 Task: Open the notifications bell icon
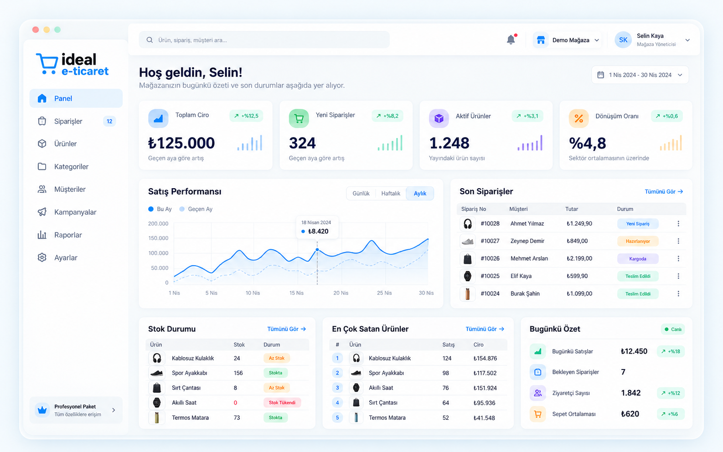pos(511,40)
